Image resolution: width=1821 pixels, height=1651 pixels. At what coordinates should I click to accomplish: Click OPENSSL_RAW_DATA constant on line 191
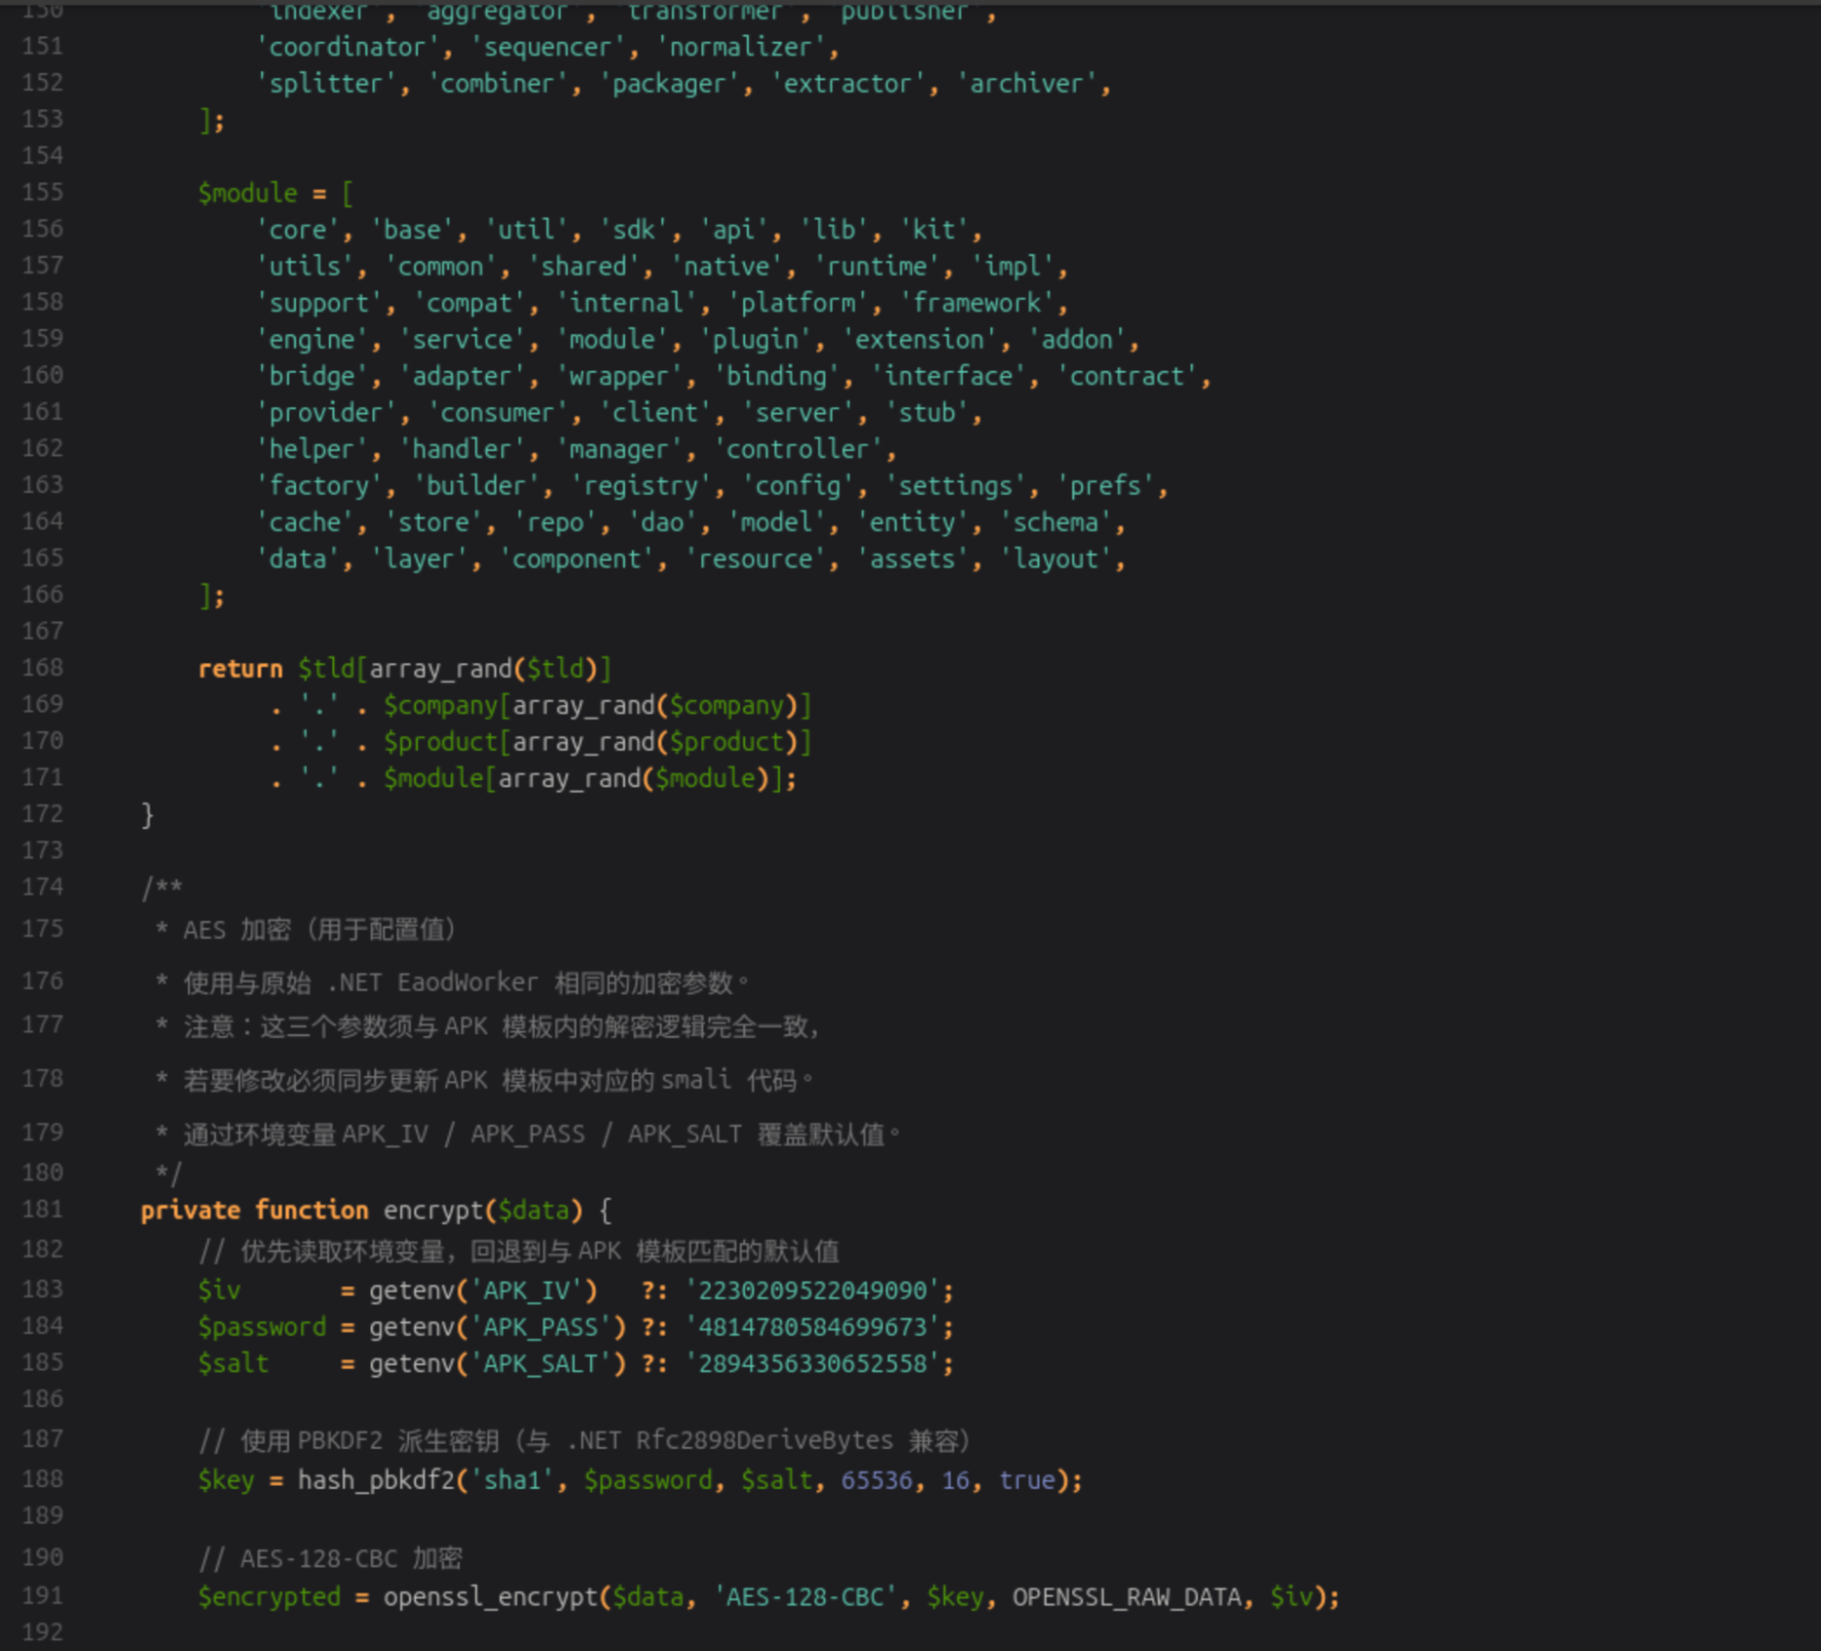(x=1127, y=1596)
